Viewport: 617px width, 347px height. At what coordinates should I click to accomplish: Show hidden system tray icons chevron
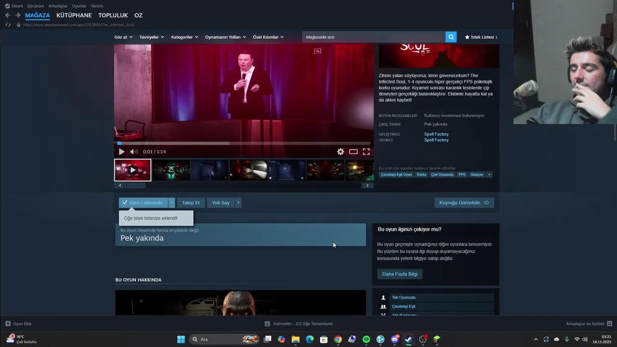[536, 339]
